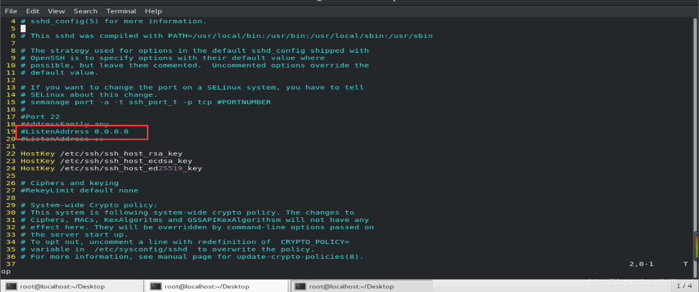The image size is (699, 292).
Task: Click the line containing PATH=/usr/local/bin
Action: 227,36
